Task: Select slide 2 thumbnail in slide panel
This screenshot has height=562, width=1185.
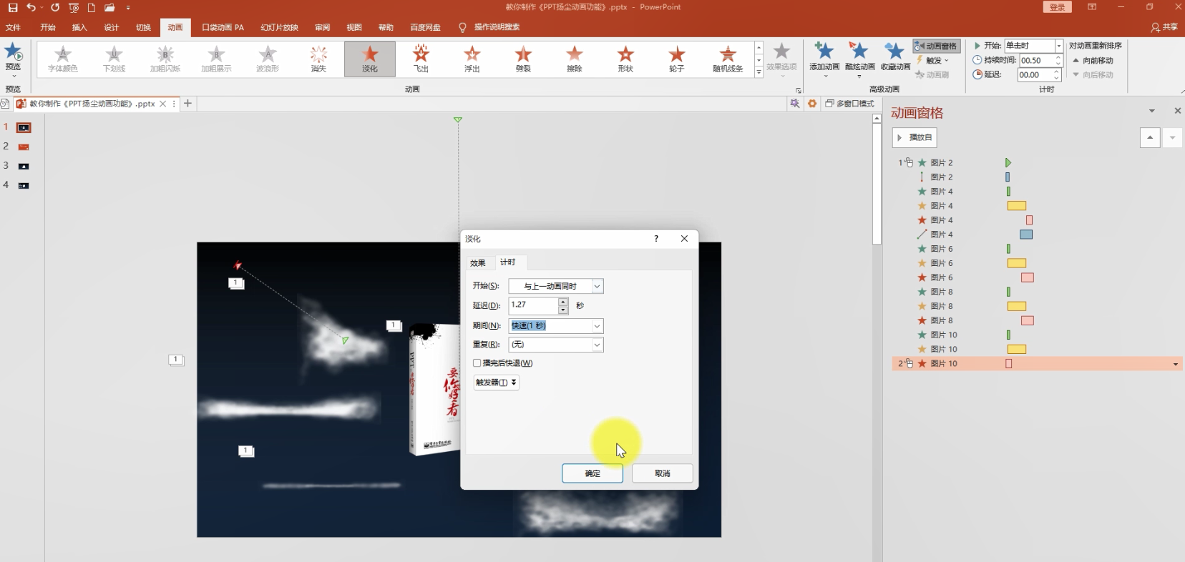Action: click(24, 147)
